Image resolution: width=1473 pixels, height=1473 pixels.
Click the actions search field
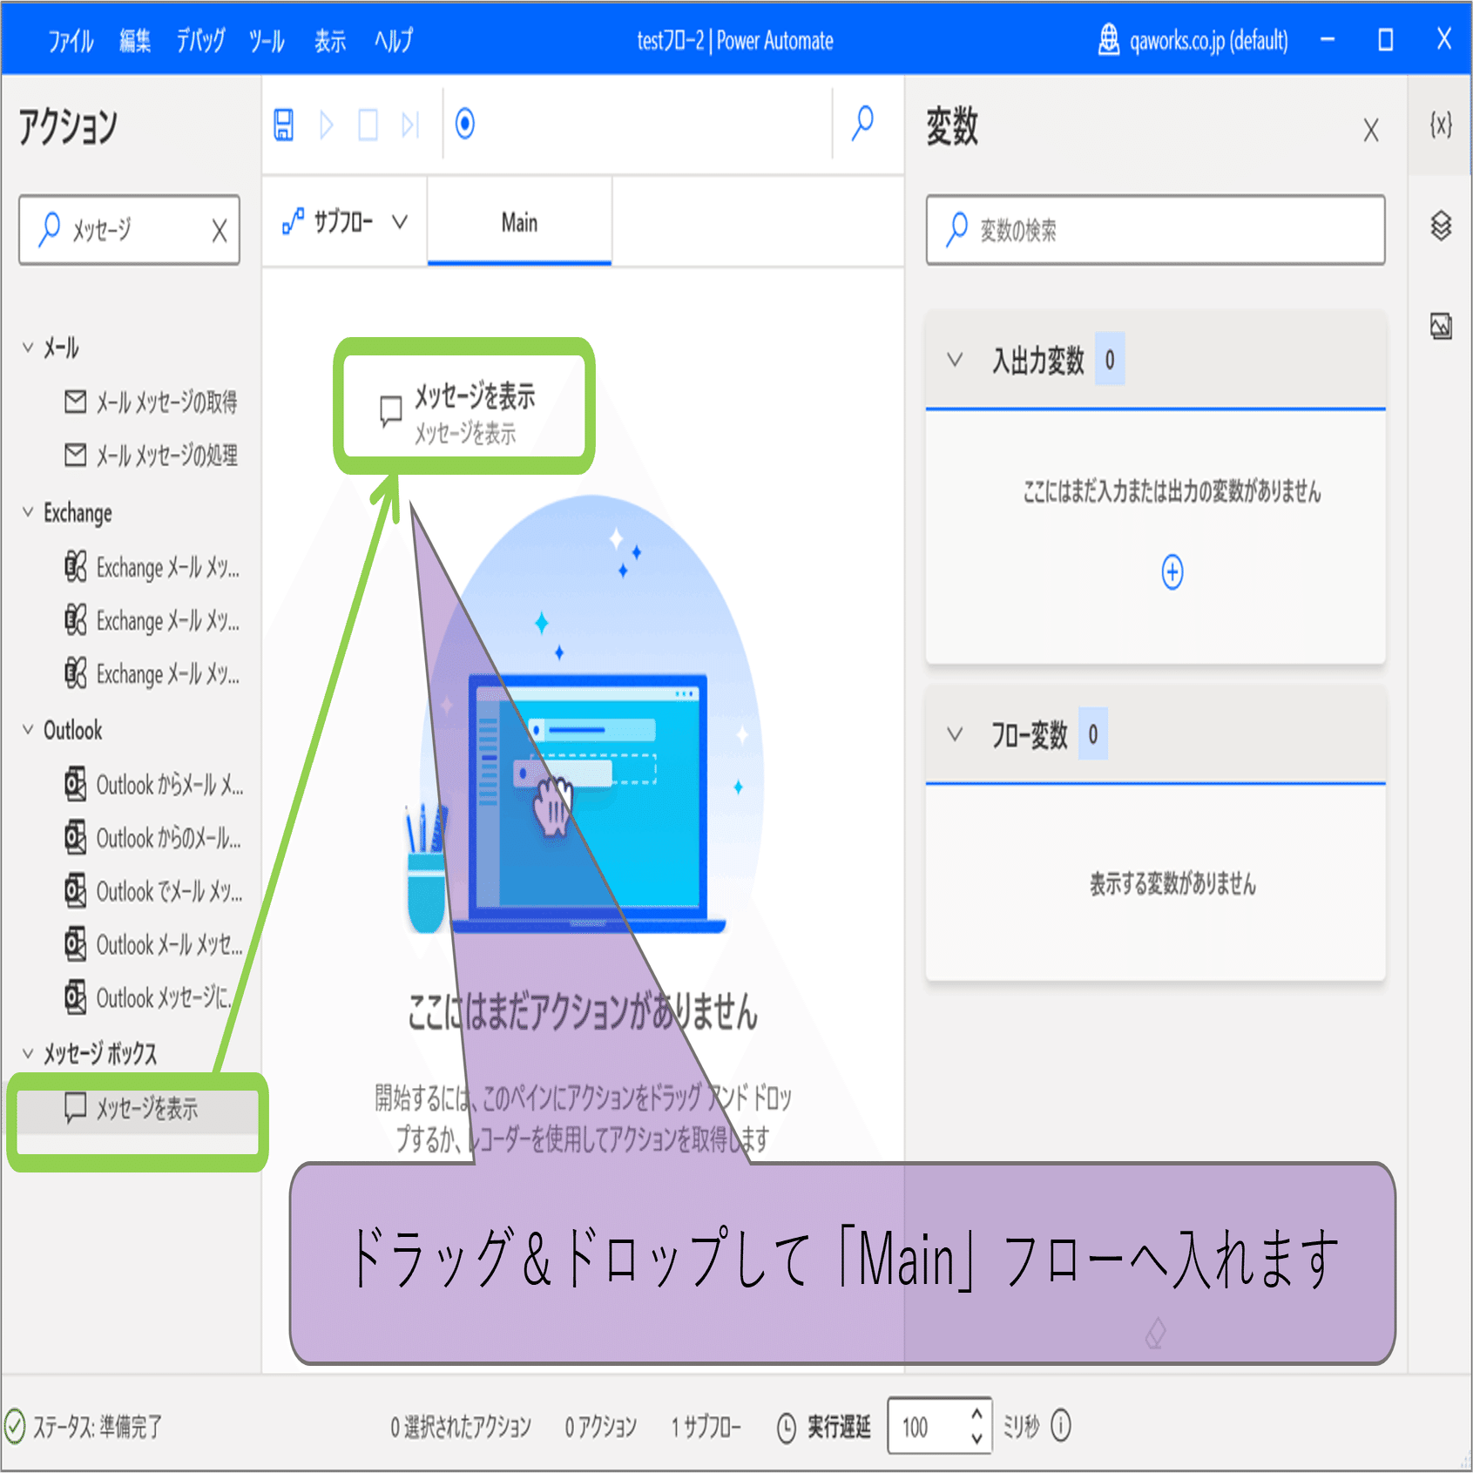tap(129, 230)
